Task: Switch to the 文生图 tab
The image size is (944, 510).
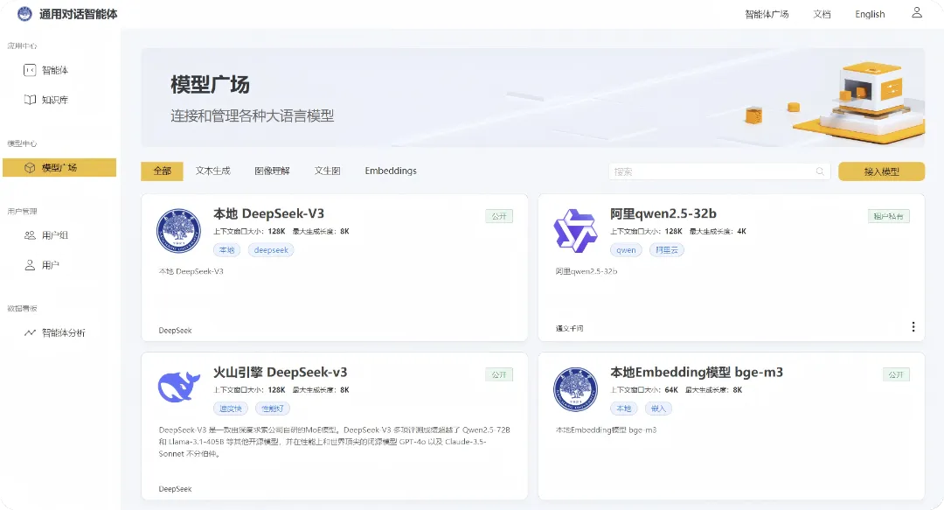Action: pyautogui.click(x=328, y=171)
